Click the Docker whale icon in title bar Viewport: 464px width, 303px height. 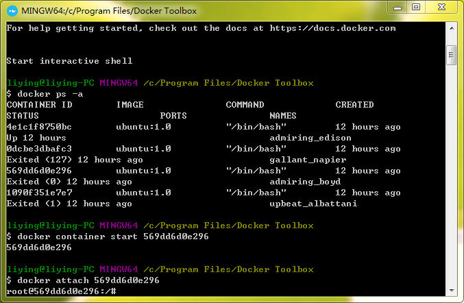click(x=12, y=11)
